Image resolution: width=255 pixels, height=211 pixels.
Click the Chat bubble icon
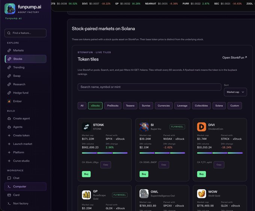coord(9,178)
